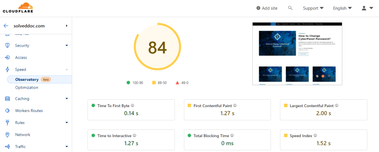Click the 0 ms Total Blocking Time value
The height and width of the screenshot is (152, 379).
click(228, 143)
